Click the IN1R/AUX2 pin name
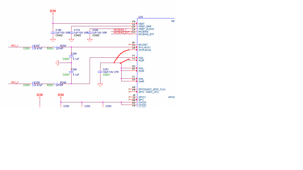The image size is (303, 170). point(145,50)
